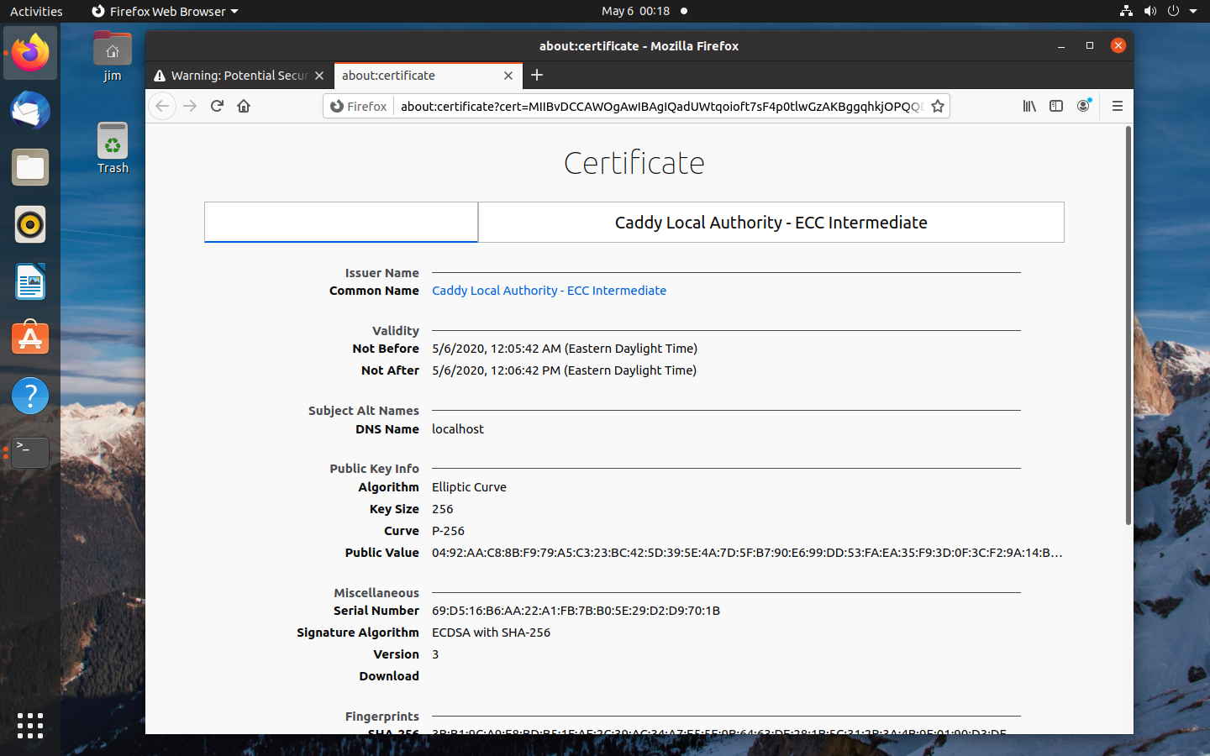The height and width of the screenshot is (756, 1210).
Task: Click the Firefox identity box in address bar
Action: (359, 106)
